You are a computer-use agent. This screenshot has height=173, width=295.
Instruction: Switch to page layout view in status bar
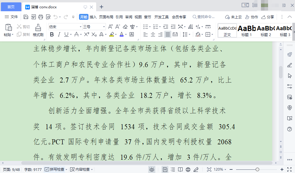165,169
